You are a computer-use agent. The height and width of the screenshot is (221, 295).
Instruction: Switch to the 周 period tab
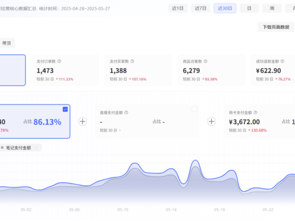point(272,8)
